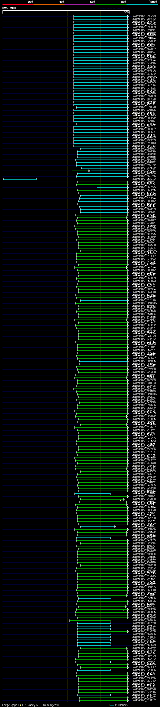The image size is (160, 707).
Task: Click alignment bar for UniRef100_Q93ZK3
Action: pos(101,16)
